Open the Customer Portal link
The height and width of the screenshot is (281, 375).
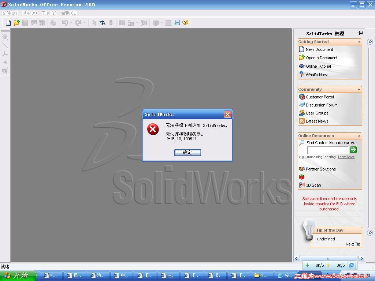tap(320, 97)
